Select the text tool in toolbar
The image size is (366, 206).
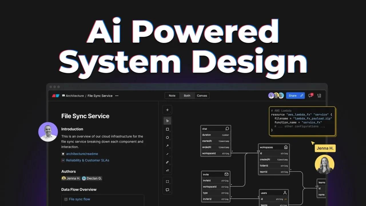pyautogui.click(x=167, y=171)
